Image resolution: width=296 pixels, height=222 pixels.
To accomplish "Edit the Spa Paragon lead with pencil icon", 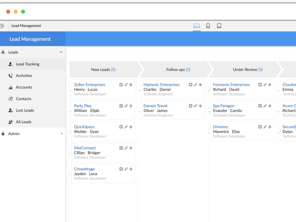I will (x=265, y=106).
